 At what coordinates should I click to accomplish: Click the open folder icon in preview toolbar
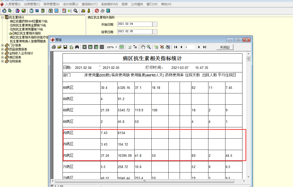click(59, 47)
